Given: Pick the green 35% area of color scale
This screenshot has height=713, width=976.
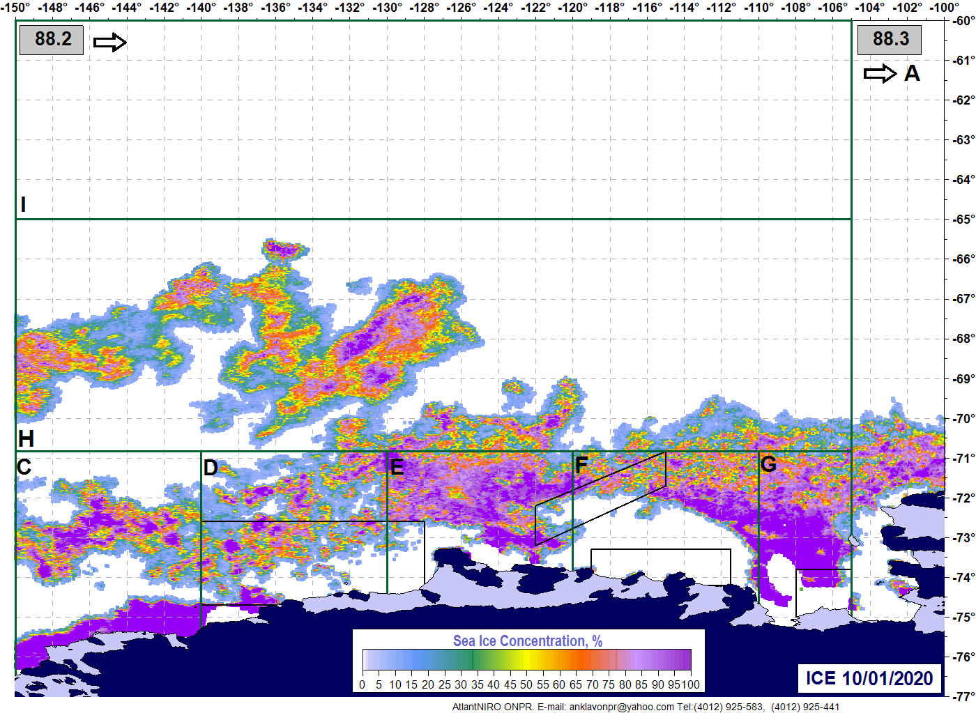Looking at the screenshot, I should (x=477, y=659).
